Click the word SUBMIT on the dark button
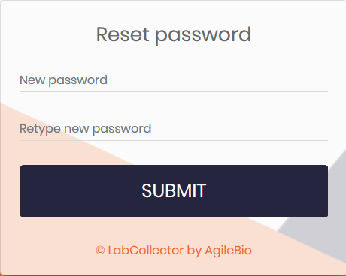Screen dimensions: 346x276 pyautogui.click(x=174, y=191)
